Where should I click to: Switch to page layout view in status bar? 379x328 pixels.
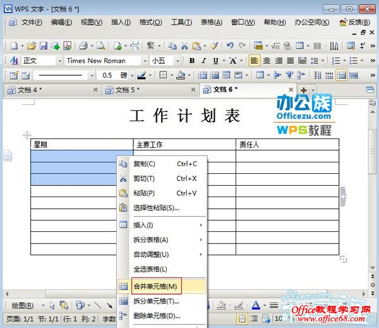pos(242,319)
